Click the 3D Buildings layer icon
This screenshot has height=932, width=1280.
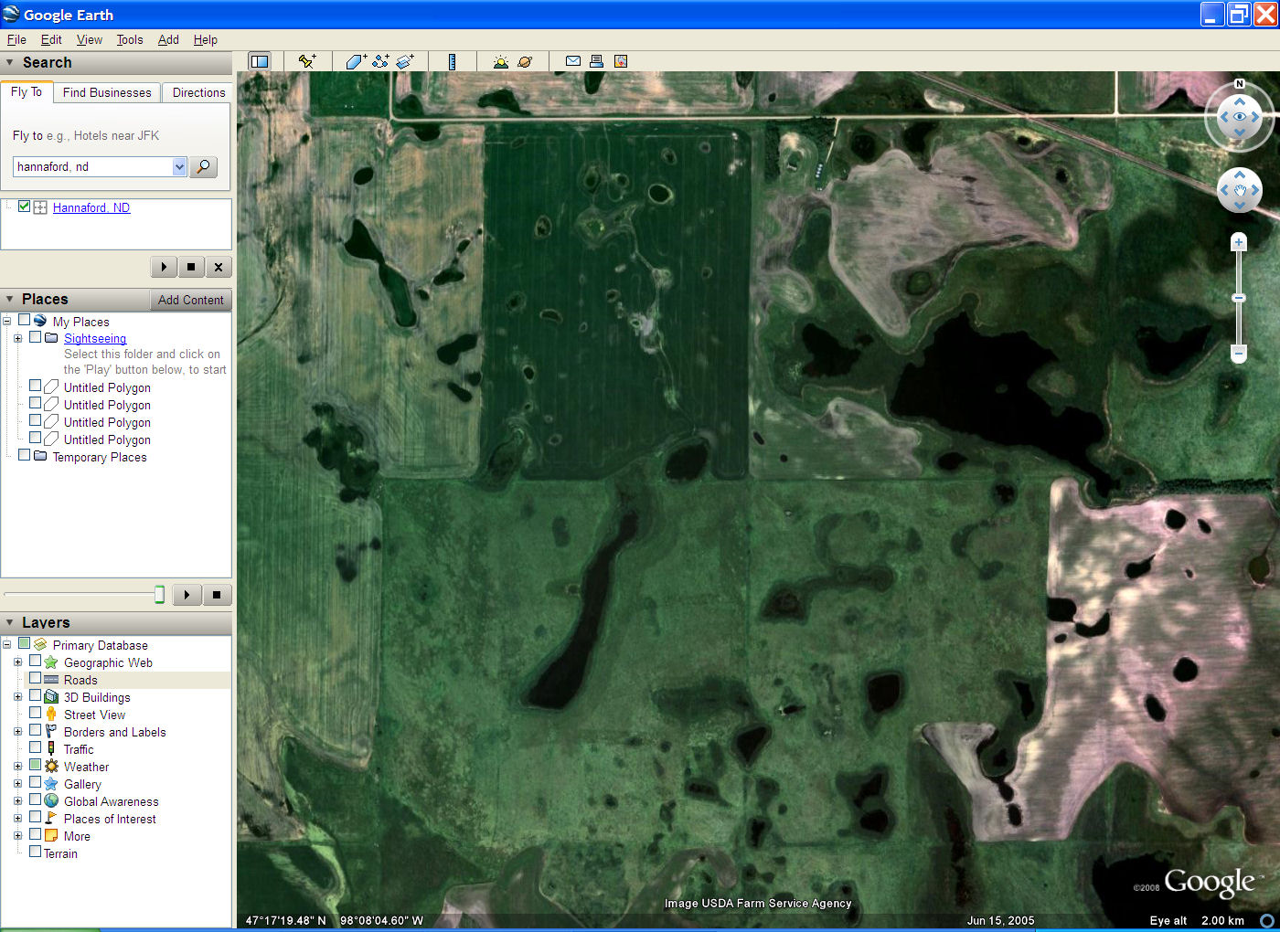[x=51, y=697]
